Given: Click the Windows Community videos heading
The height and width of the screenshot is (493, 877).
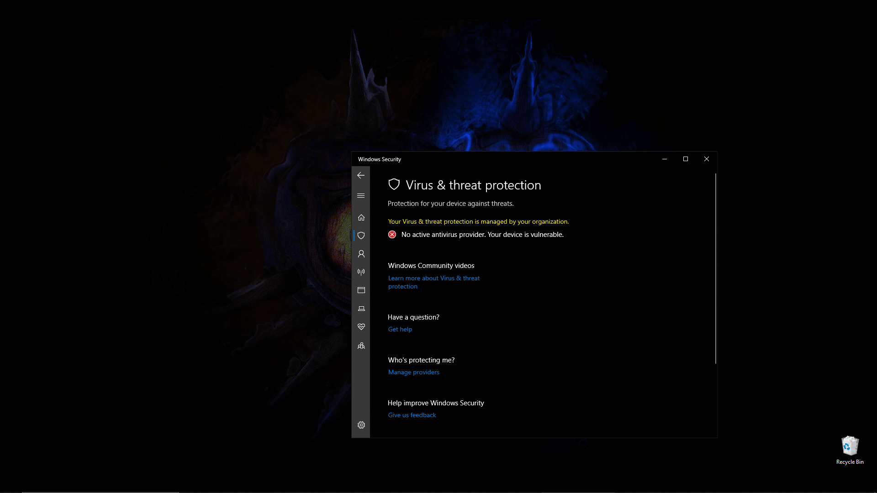Looking at the screenshot, I should pos(431,266).
